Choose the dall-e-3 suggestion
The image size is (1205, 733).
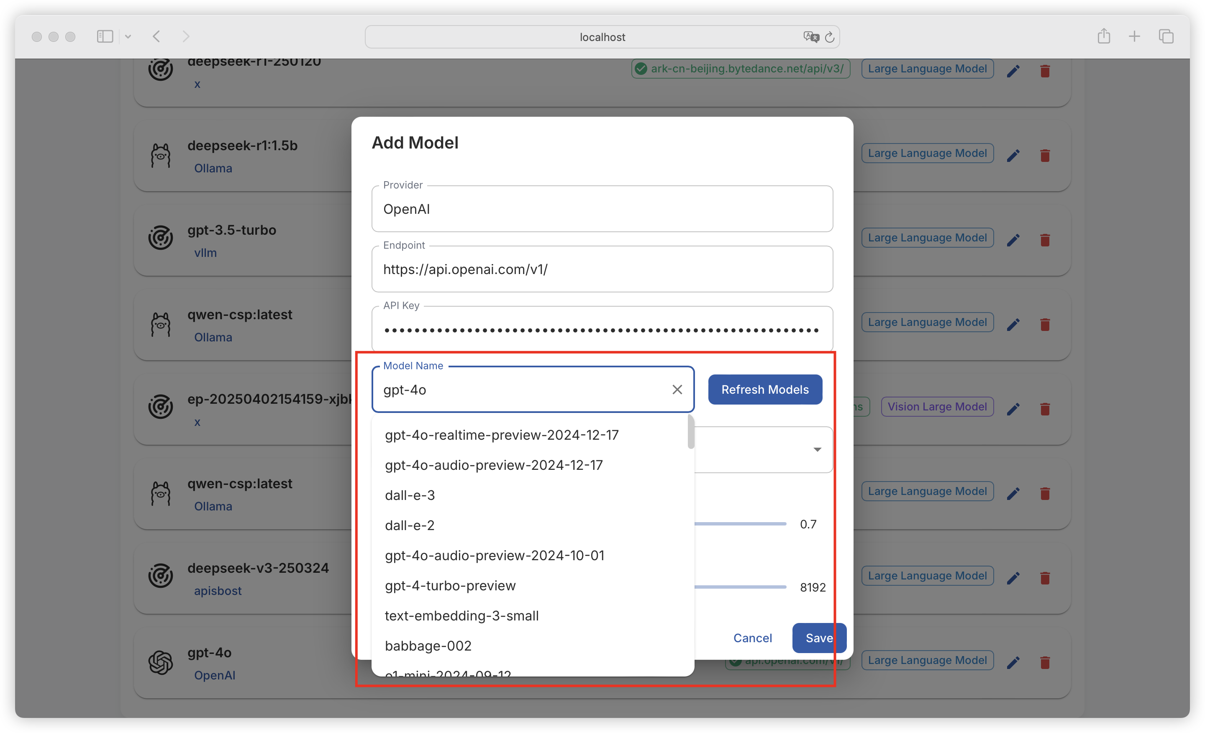click(410, 495)
